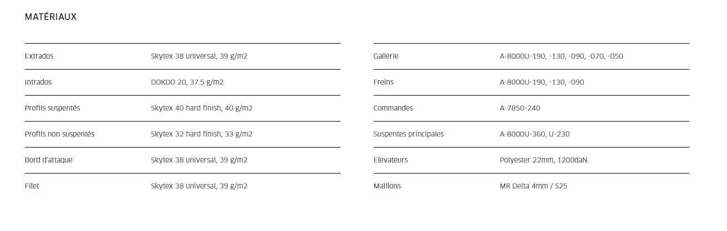This screenshot has width=727, height=231.
Task: Select the Skytex 32 hard finish value
Action: 202,134
